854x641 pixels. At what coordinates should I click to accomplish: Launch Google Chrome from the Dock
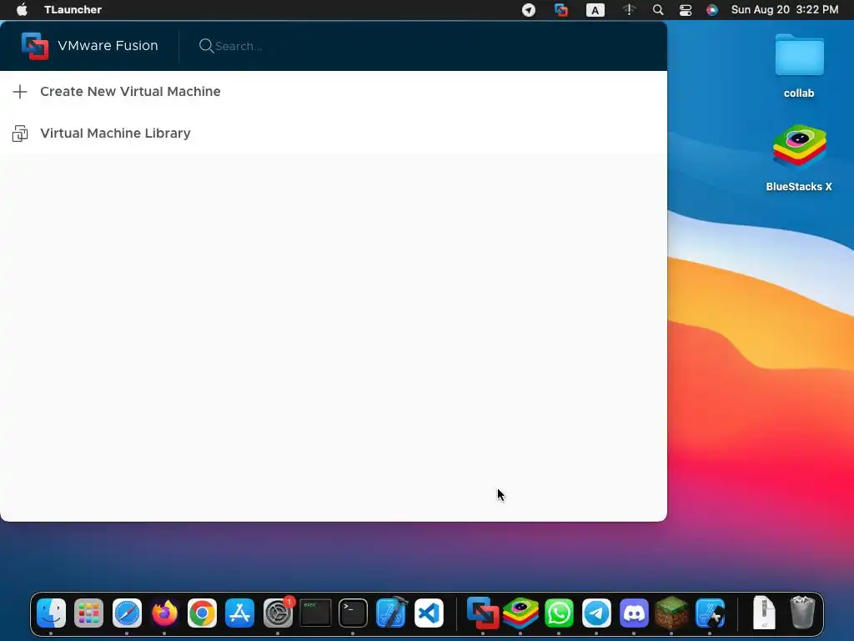[202, 613]
